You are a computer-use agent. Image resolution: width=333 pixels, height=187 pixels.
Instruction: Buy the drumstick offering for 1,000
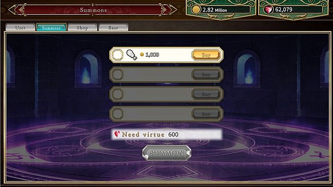pyautogui.click(x=206, y=55)
